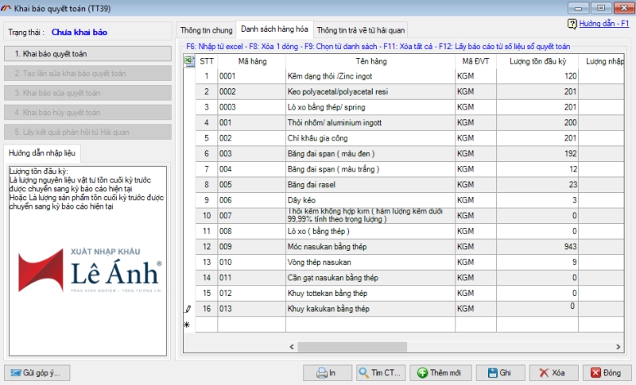Click the Tên hàng column header
The width and height of the screenshot is (636, 385).
[370, 61]
